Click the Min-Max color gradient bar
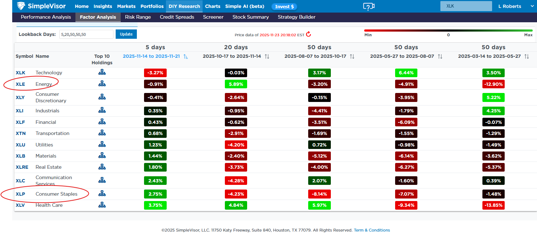 (x=448, y=31)
